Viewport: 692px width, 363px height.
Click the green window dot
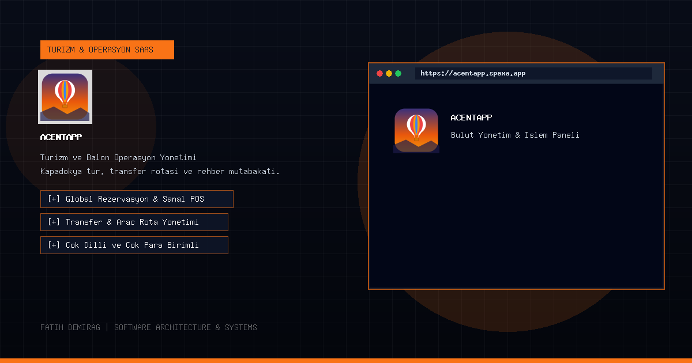tap(398, 74)
